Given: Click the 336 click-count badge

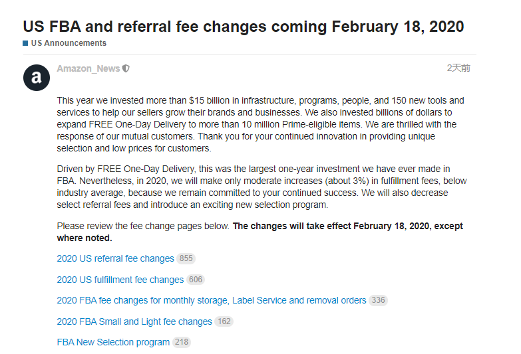Looking at the screenshot, I should [x=378, y=300].
